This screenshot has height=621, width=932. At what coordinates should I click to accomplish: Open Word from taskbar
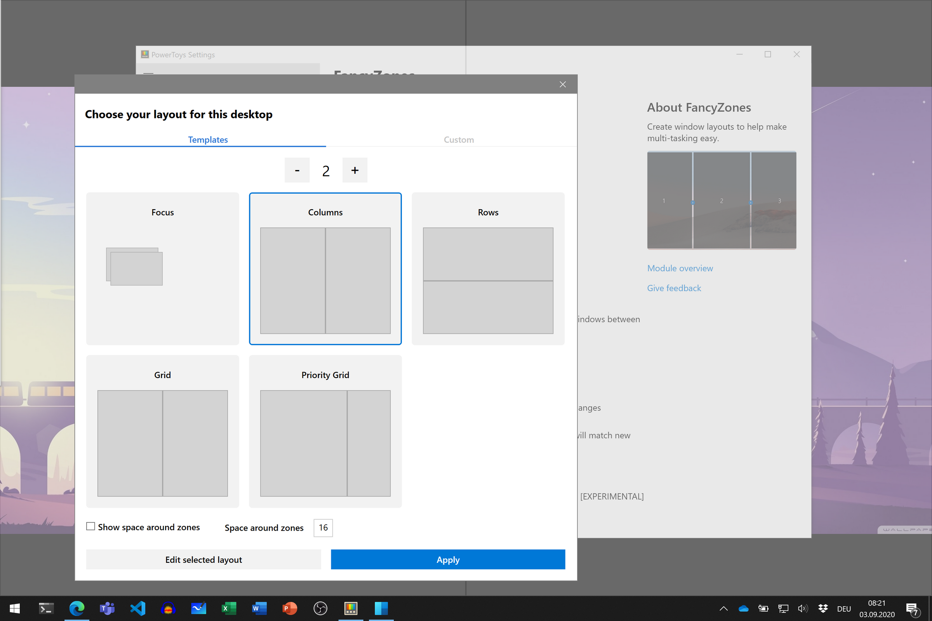pos(259,608)
